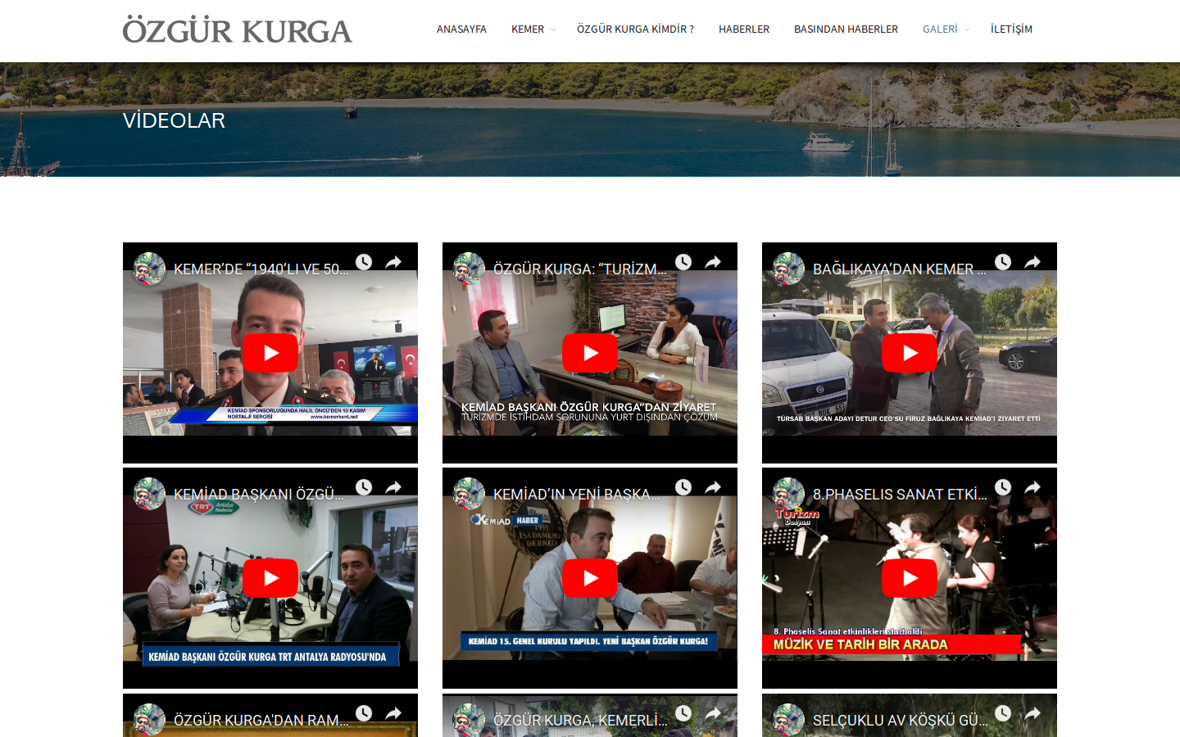1180x737 pixels.
Task: Click Watch Later on 8.PHASELIS SANAT video
Action: [1003, 487]
